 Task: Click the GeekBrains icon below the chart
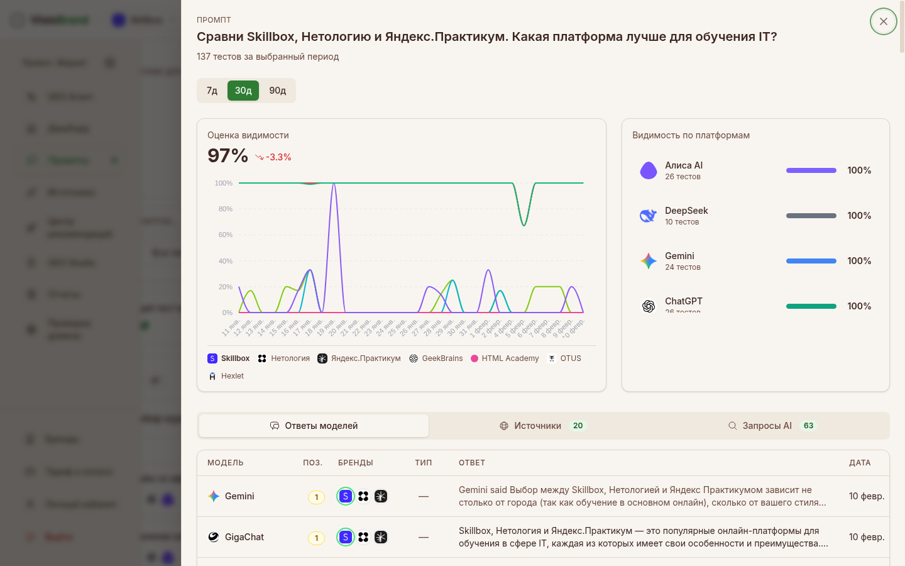click(413, 358)
